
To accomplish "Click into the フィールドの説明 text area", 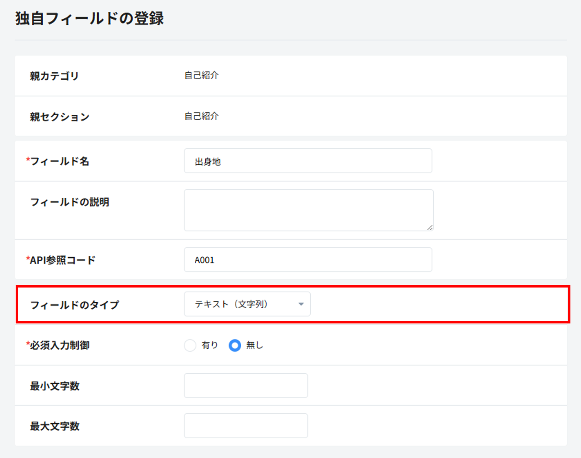I will pyautogui.click(x=308, y=210).
